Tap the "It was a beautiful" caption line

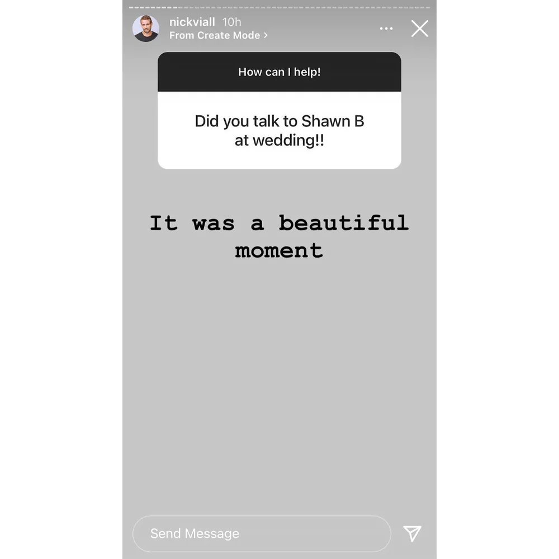(279, 223)
